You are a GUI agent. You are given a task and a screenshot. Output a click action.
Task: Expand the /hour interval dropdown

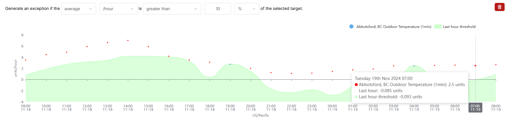coord(119,9)
